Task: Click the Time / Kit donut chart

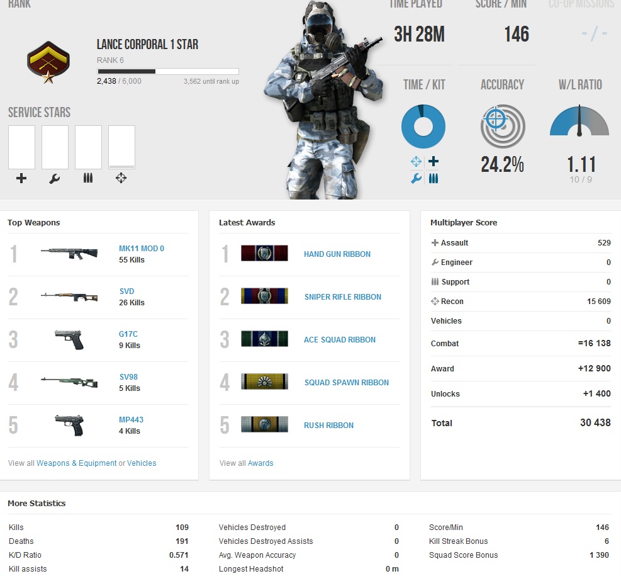Action: click(423, 127)
